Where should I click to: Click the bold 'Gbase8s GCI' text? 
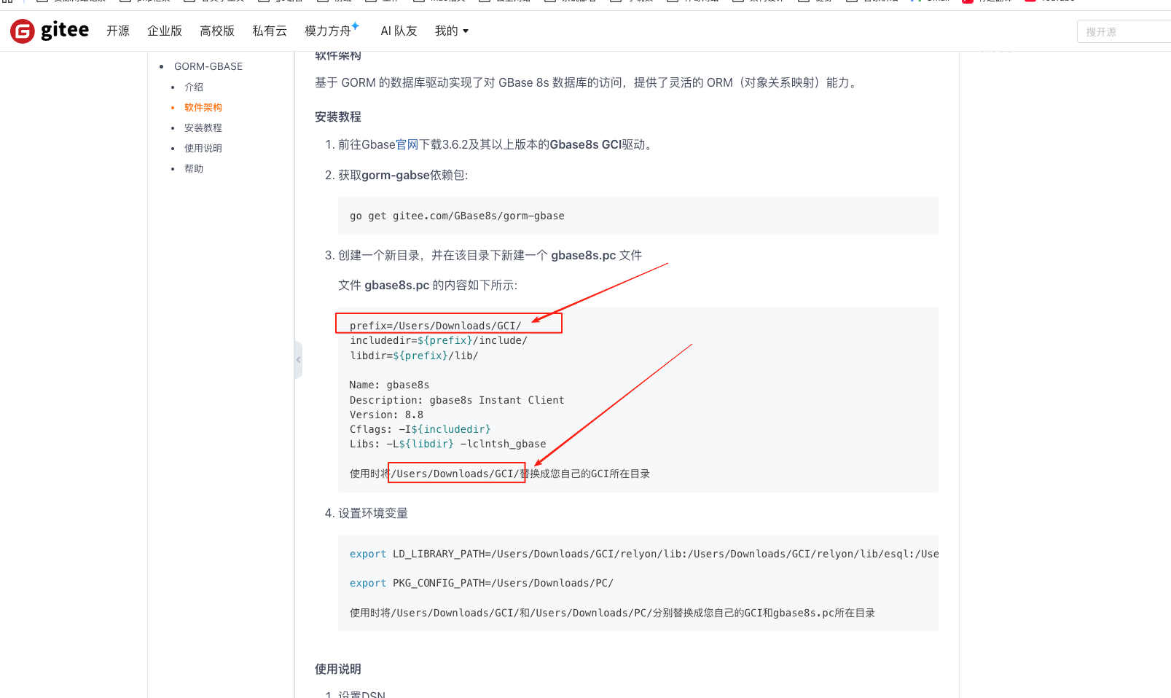tap(585, 144)
